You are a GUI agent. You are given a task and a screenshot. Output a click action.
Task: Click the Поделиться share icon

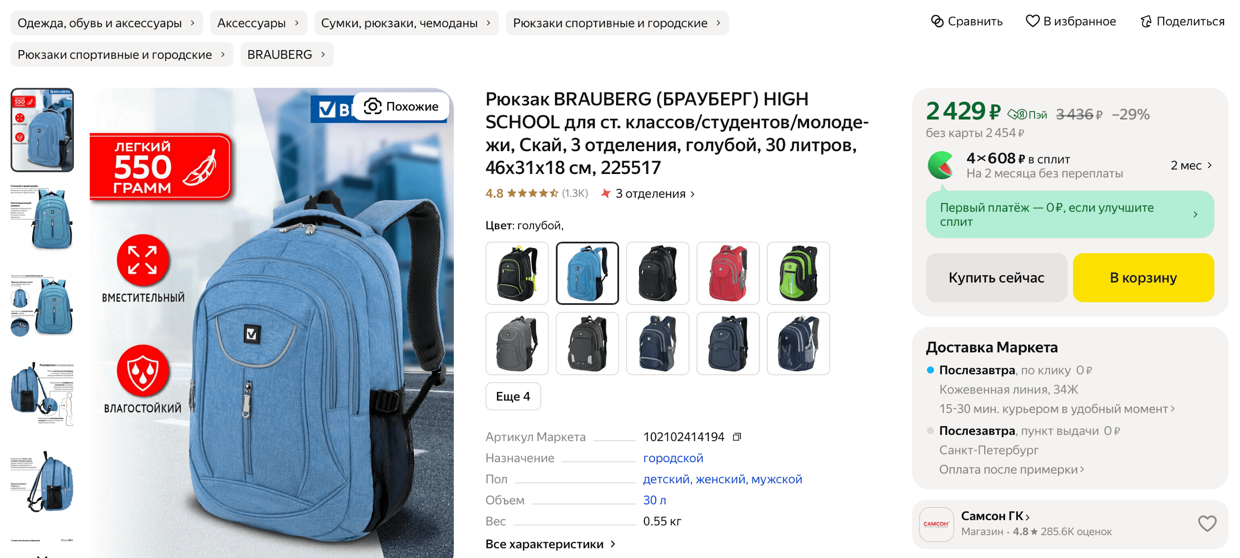pos(1146,21)
